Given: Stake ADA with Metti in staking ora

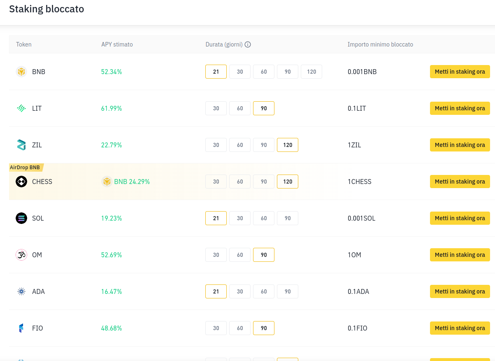Looking at the screenshot, I should click(460, 291).
